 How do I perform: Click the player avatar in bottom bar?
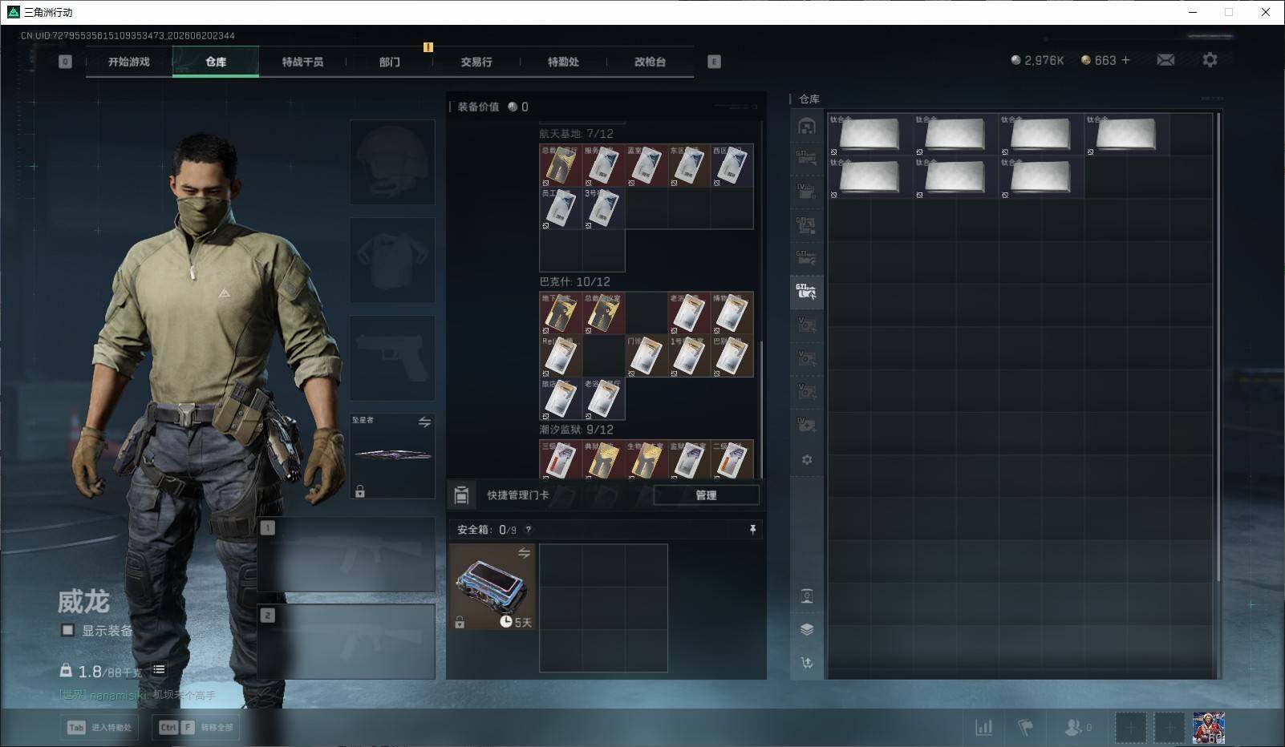(1209, 728)
